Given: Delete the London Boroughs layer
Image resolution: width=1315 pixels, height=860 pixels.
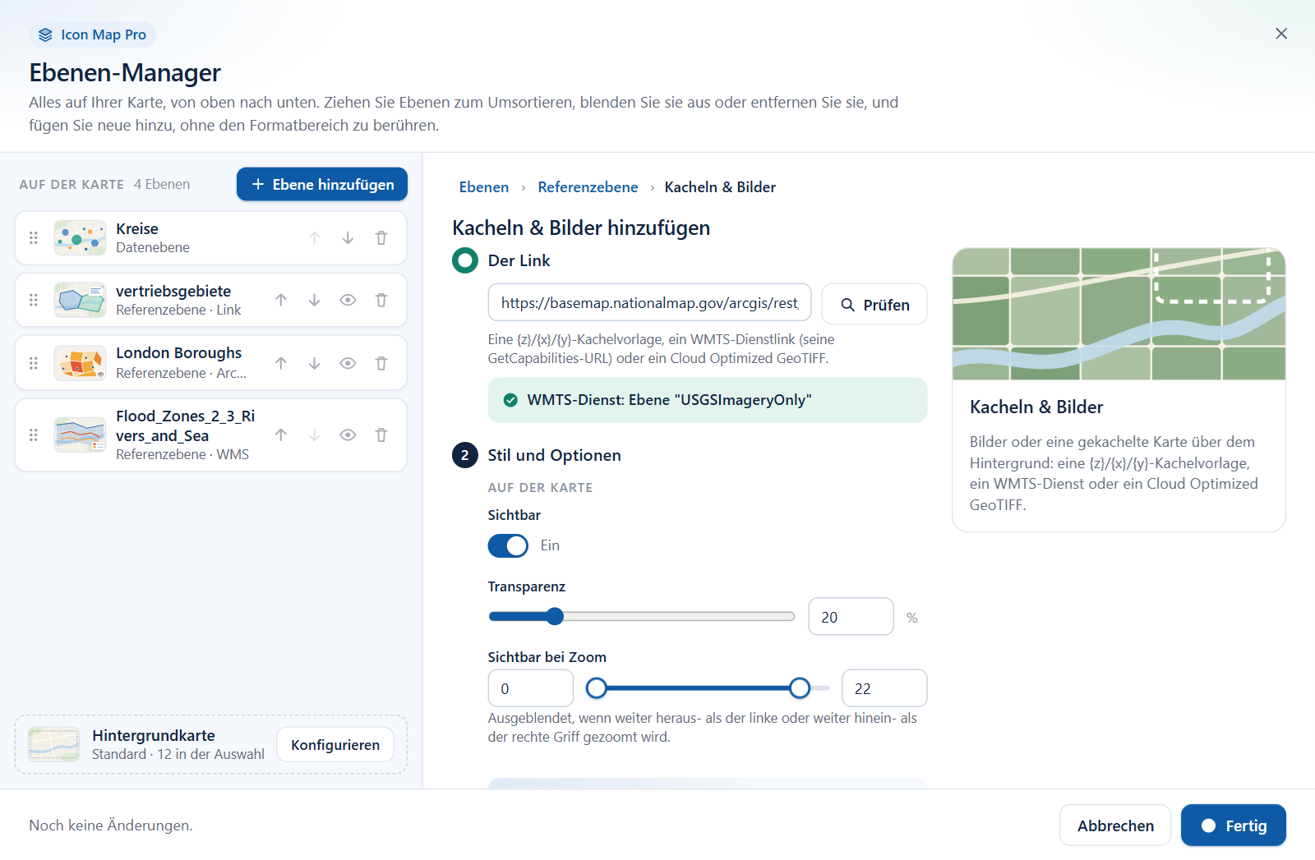Looking at the screenshot, I should point(381,363).
